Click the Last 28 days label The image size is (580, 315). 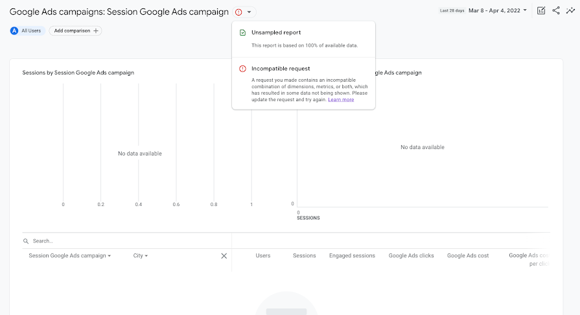pos(452,11)
